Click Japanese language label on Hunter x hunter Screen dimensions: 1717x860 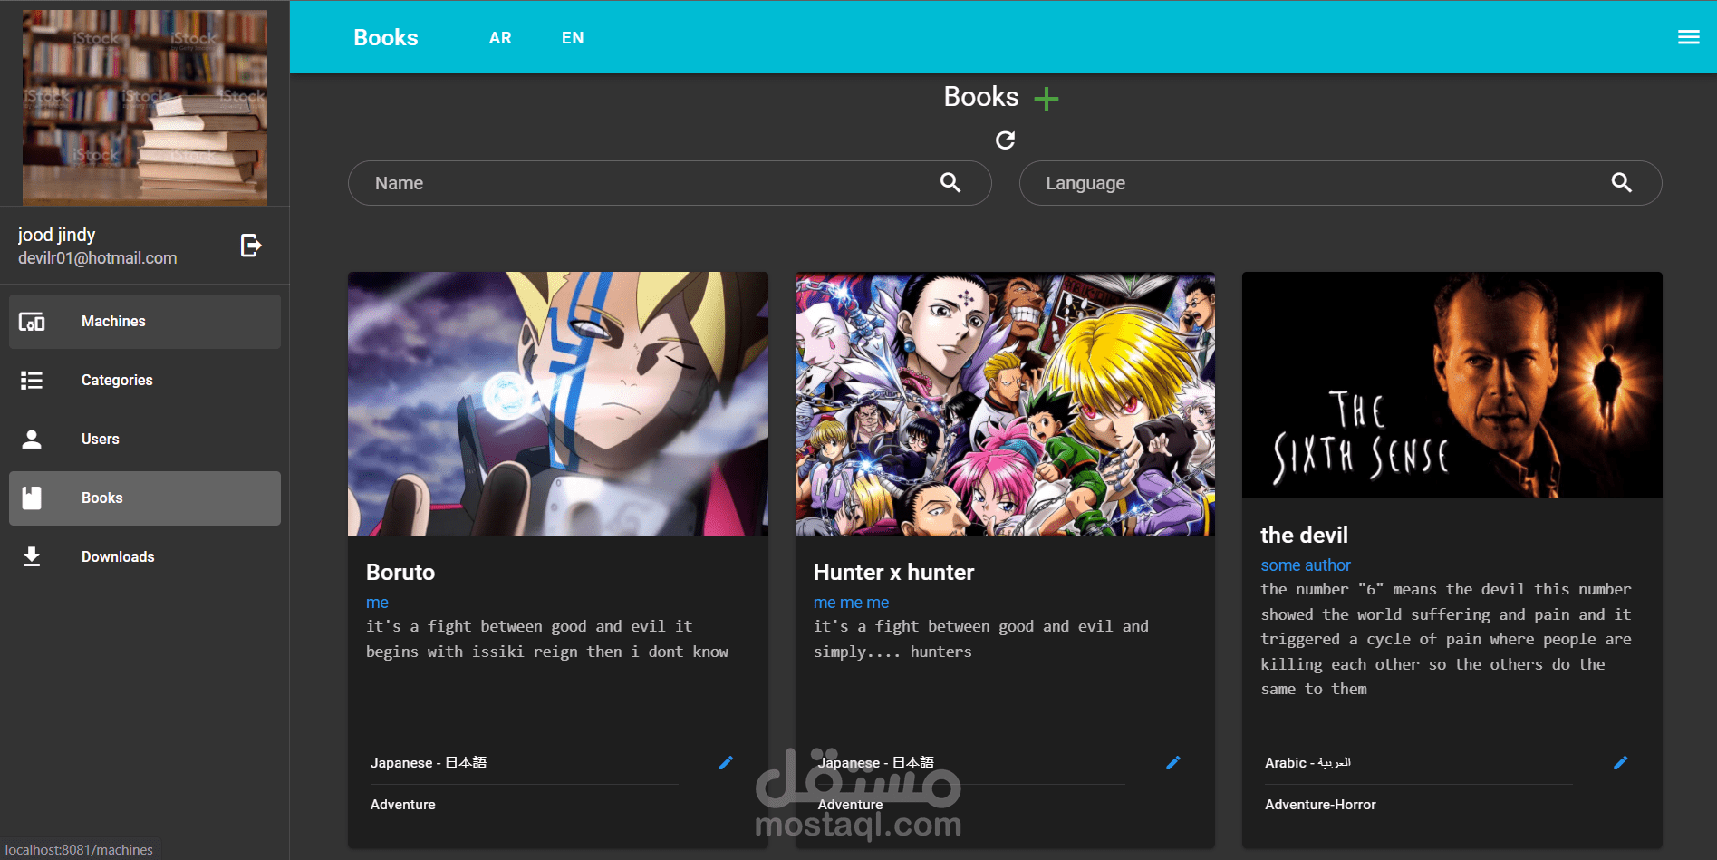tap(876, 763)
